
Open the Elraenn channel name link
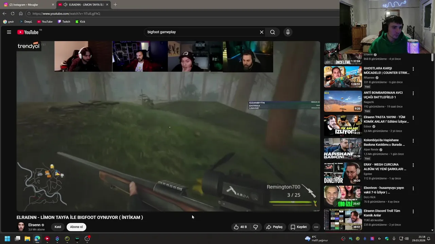pos(34,225)
